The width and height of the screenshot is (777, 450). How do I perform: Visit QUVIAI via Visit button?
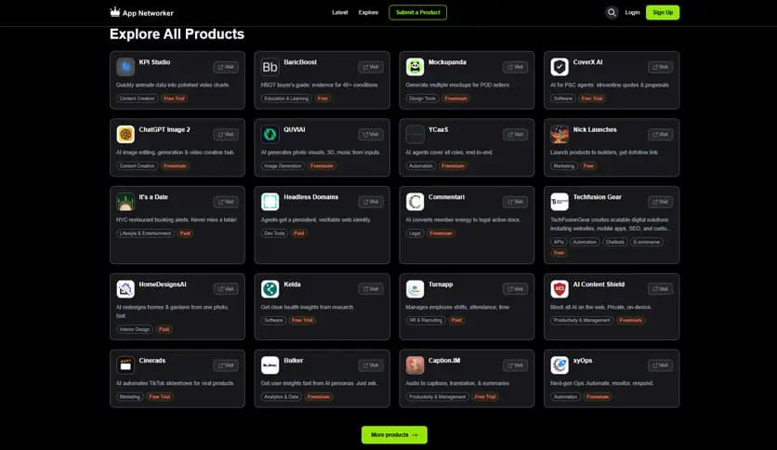[371, 134]
